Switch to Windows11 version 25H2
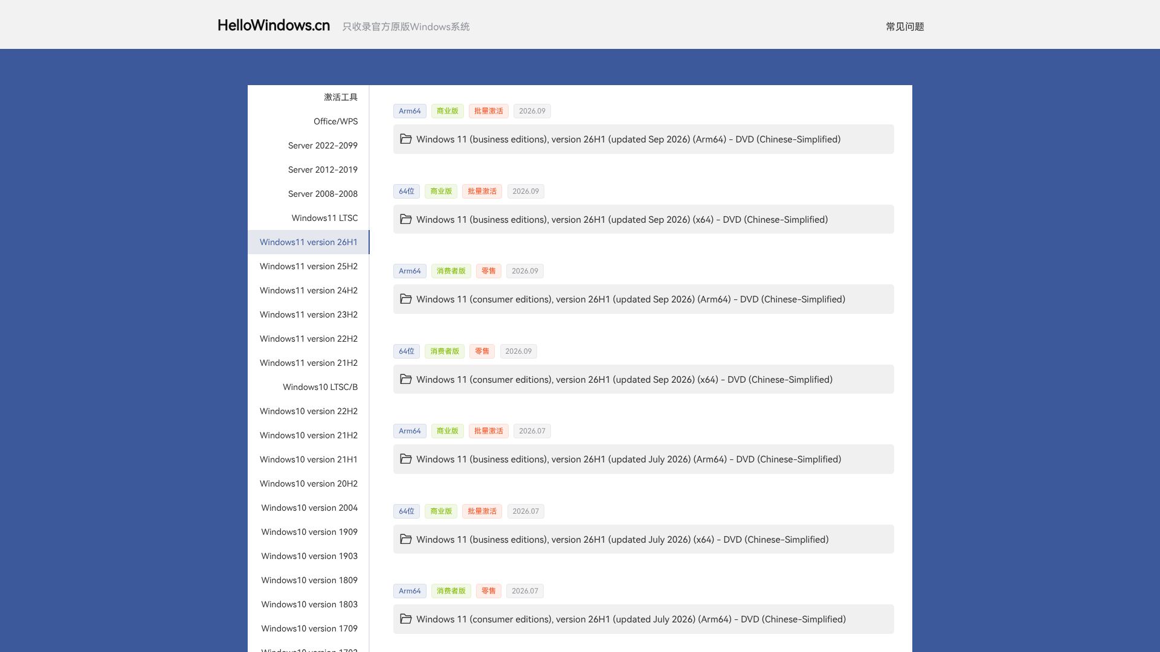1160x652 pixels. [x=308, y=266]
